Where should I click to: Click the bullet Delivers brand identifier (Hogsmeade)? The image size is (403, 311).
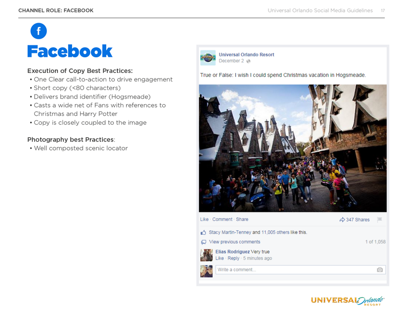pyautogui.click(x=92, y=97)
